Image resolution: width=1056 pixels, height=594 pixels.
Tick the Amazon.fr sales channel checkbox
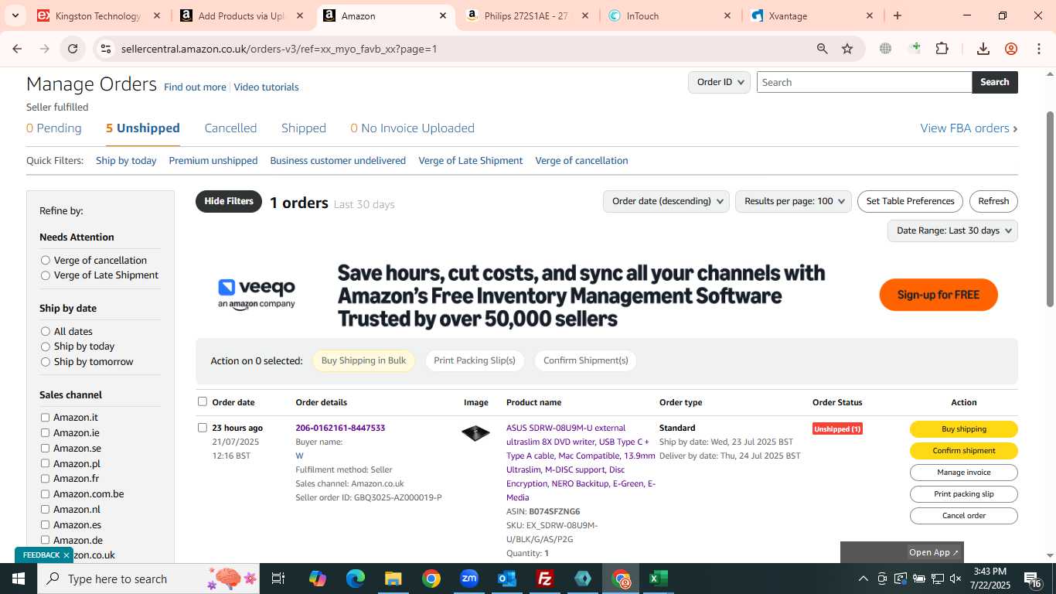pos(45,479)
